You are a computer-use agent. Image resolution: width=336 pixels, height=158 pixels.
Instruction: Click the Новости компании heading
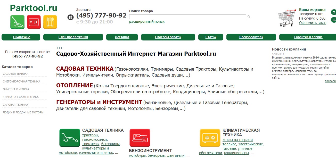point(289,49)
